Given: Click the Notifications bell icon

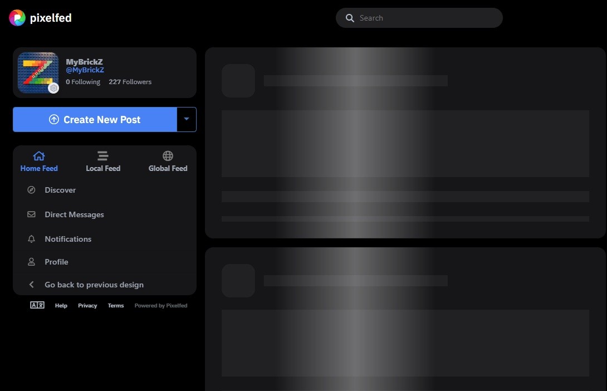Looking at the screenshot, I should (x=32, y=239).
